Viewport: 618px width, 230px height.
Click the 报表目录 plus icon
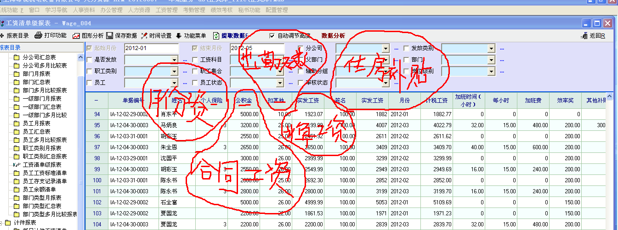[x=2, y=36]
